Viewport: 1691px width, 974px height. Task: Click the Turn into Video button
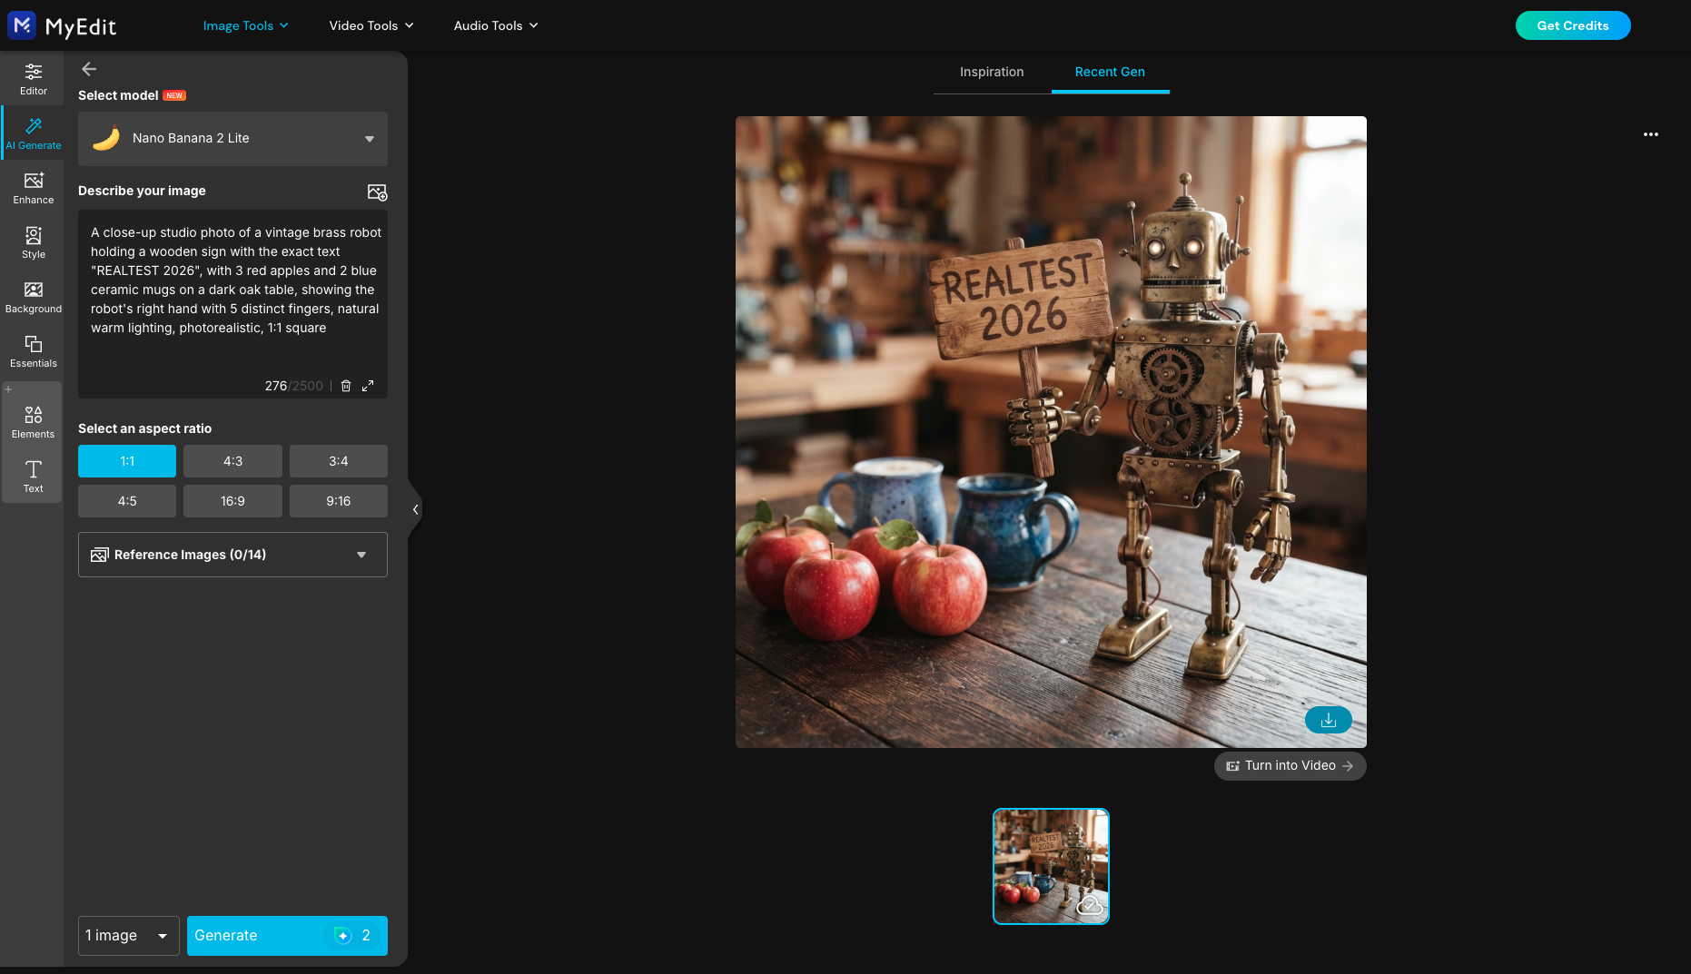pos(1290,766)
